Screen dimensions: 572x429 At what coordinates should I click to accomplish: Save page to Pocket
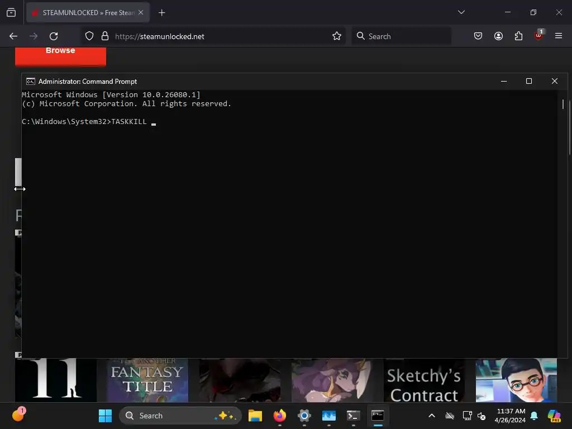coord(478,36)
